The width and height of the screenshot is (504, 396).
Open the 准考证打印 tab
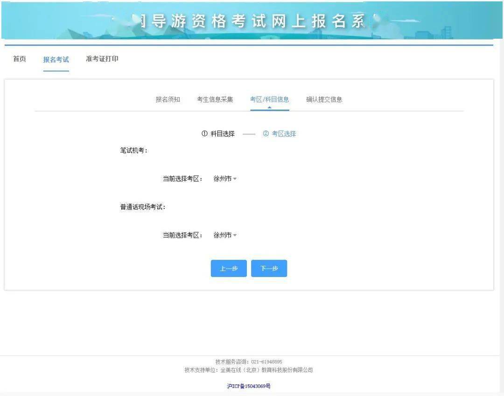[102, 59]
